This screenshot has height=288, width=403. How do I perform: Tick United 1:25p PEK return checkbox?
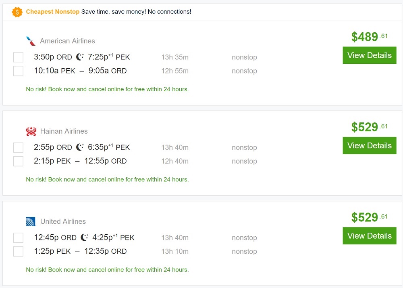pos(18,251)
